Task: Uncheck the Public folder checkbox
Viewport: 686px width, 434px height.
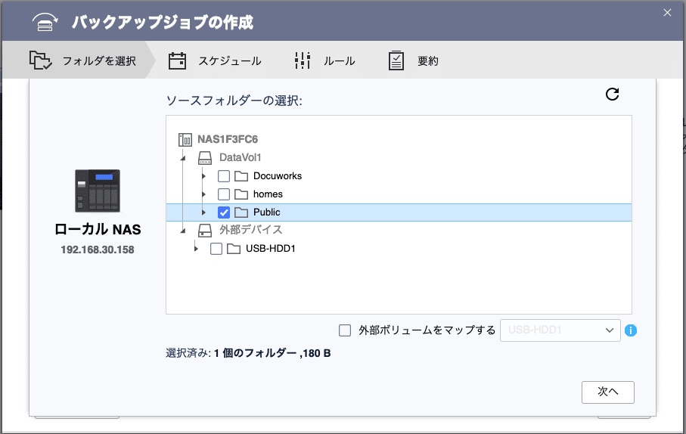Action: pos(224,212)
